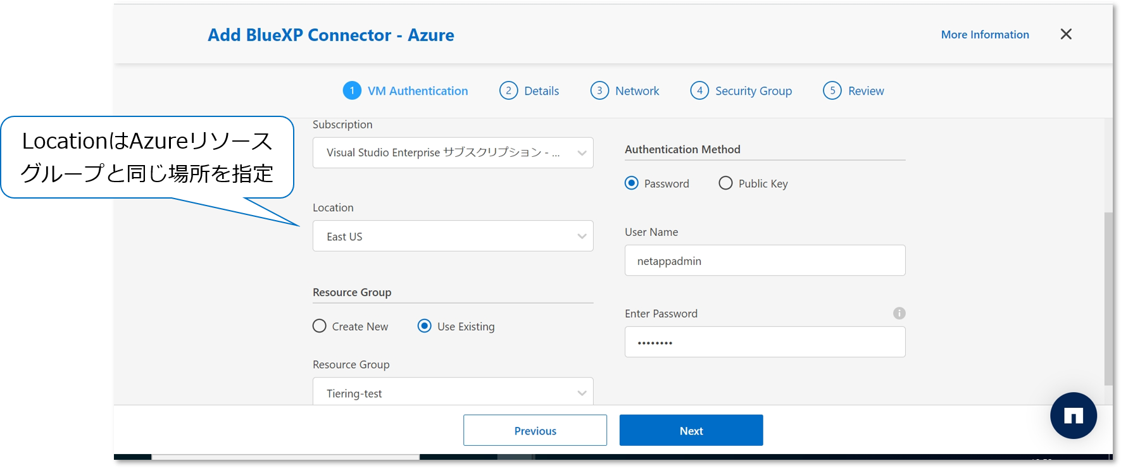This screenshot has height=468, width=1121.
Task: Click the Authentication Method heading
Action: coord(682,149)
